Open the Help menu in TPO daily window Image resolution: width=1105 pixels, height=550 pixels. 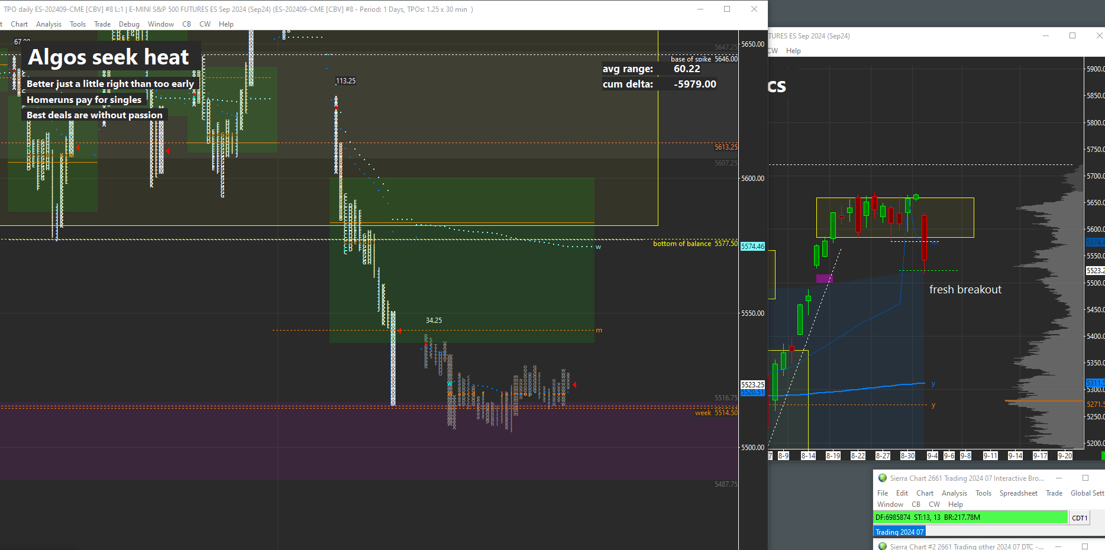[226, 24]
